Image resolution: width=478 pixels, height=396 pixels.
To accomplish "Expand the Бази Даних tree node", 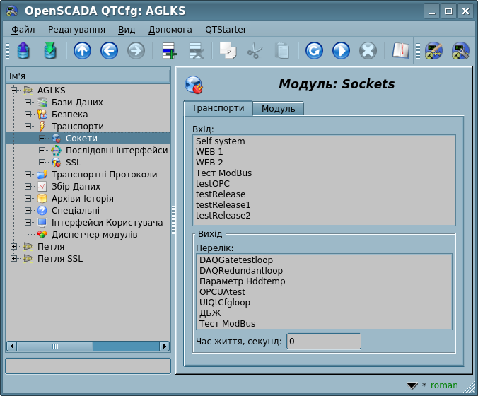I will tap(28, 103).
